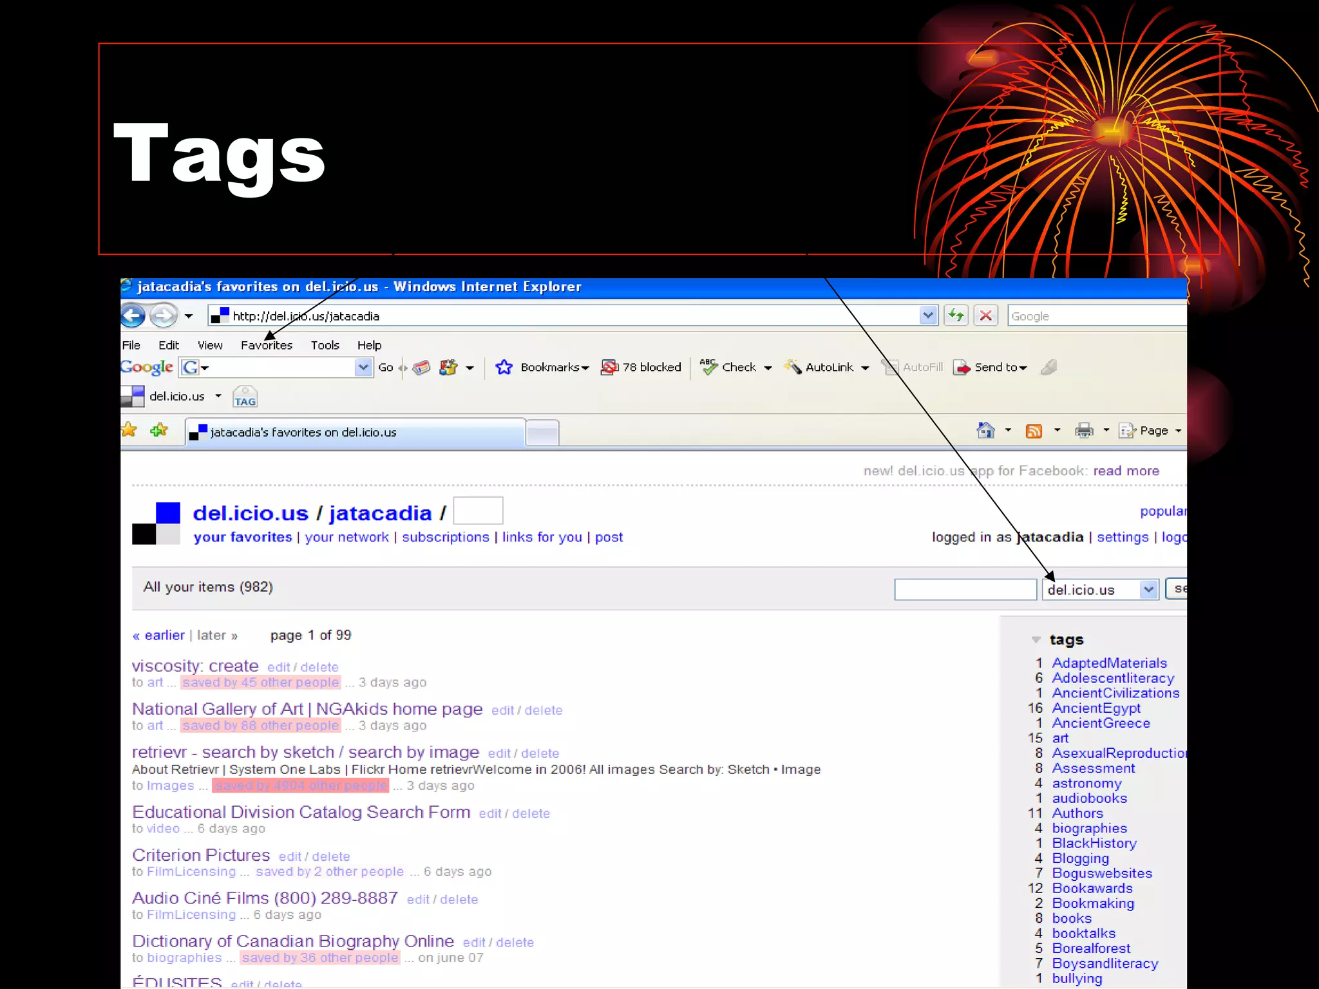The width and height of the screenshot is (1319, 989).
Task: Open the Edit menu
Action: (x=168, y=345)
